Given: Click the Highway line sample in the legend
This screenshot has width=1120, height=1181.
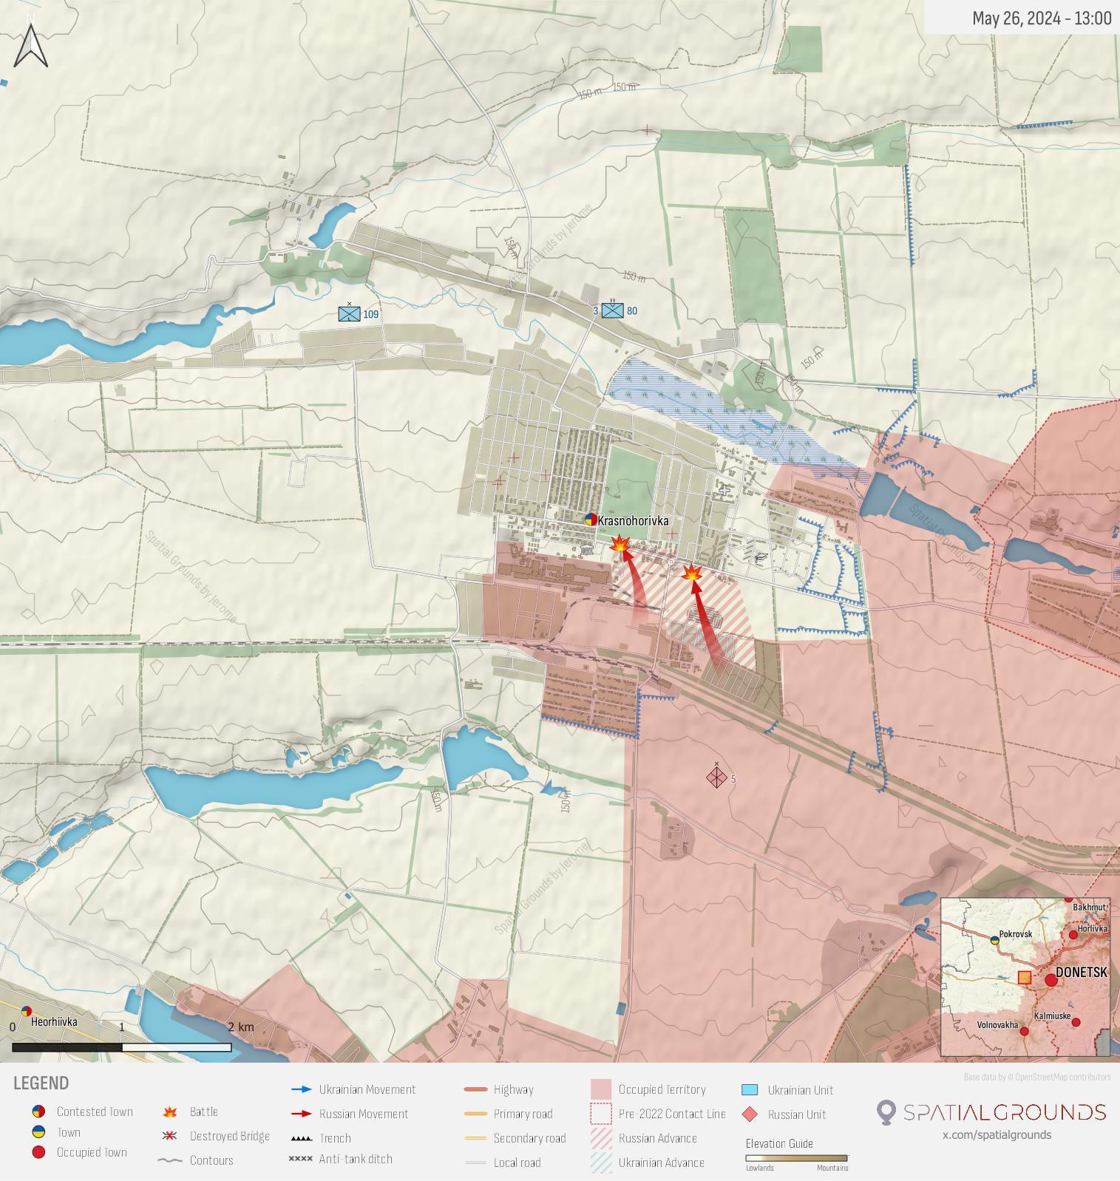Looking at the screenshot, I should pyautogui.click(x=476, y=1089).
